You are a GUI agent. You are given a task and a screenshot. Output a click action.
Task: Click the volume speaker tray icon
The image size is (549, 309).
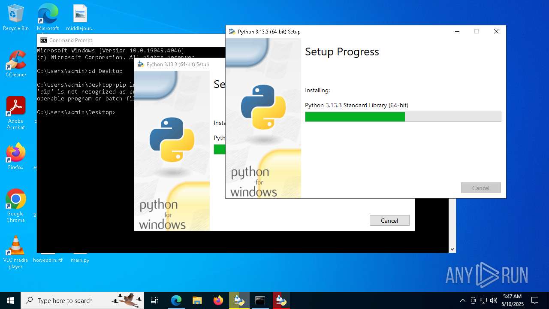pos(494,300)
